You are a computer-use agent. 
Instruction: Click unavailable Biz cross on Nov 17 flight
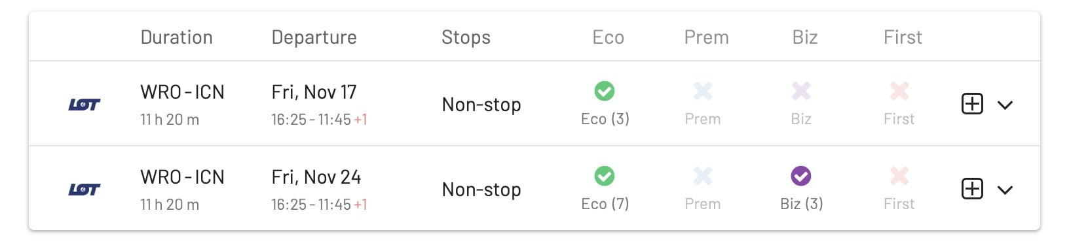[801, 91]
